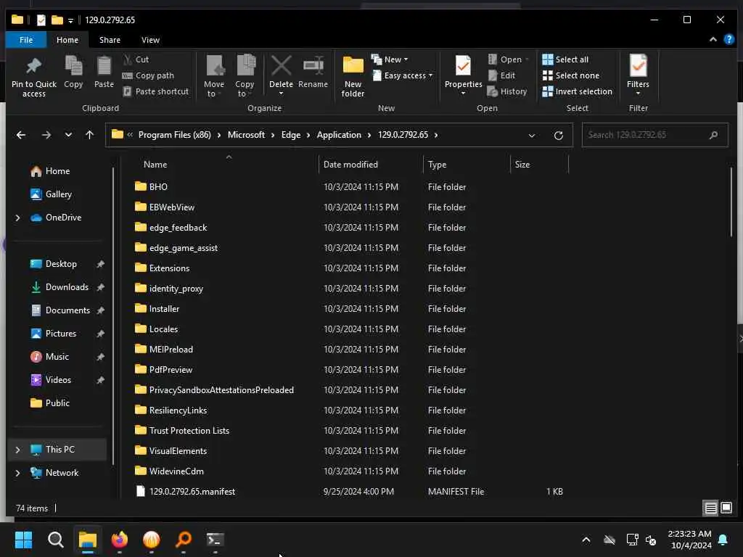Open the terminal from the taskbar
Screen dimensions: 743x557
coord(215,540)
